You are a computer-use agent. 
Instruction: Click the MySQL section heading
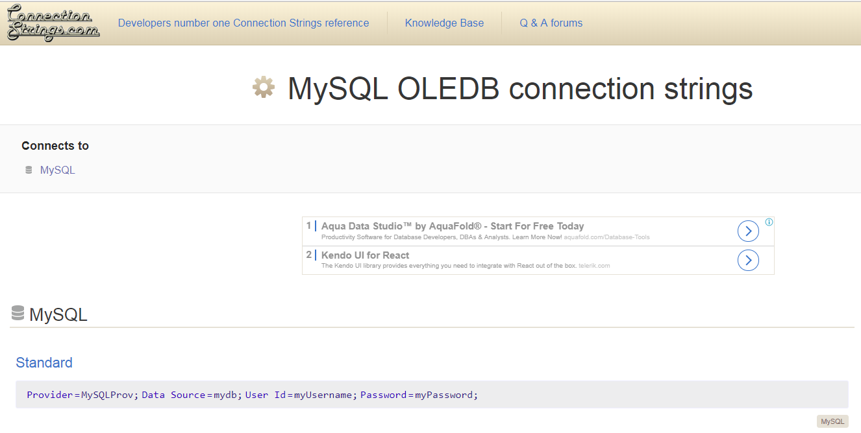tap(58, 315)
